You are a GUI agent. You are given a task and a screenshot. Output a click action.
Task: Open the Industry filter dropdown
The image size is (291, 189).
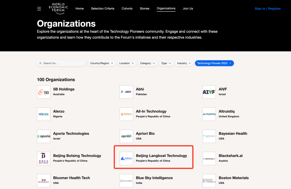pyautogui.click(x=184, y=63)
